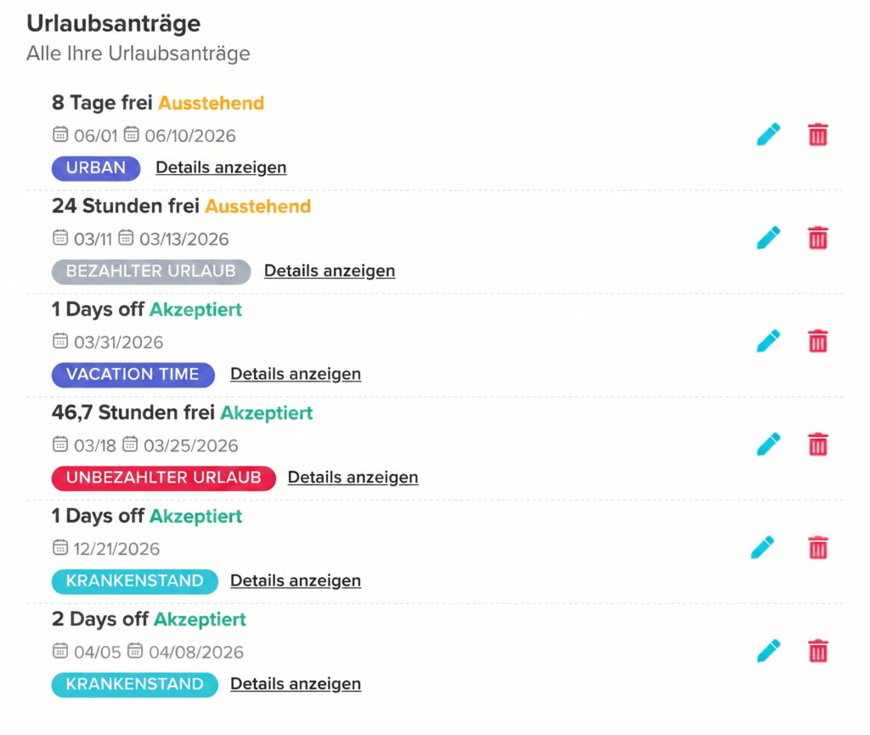Delete the 8 Tage frei request
The width and height of the screenshot is (870, 735).
point(817,134)
